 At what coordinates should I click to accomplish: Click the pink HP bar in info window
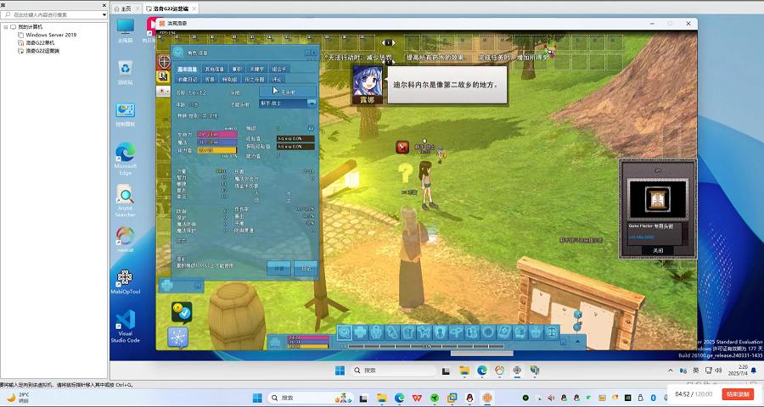[216, 134]
